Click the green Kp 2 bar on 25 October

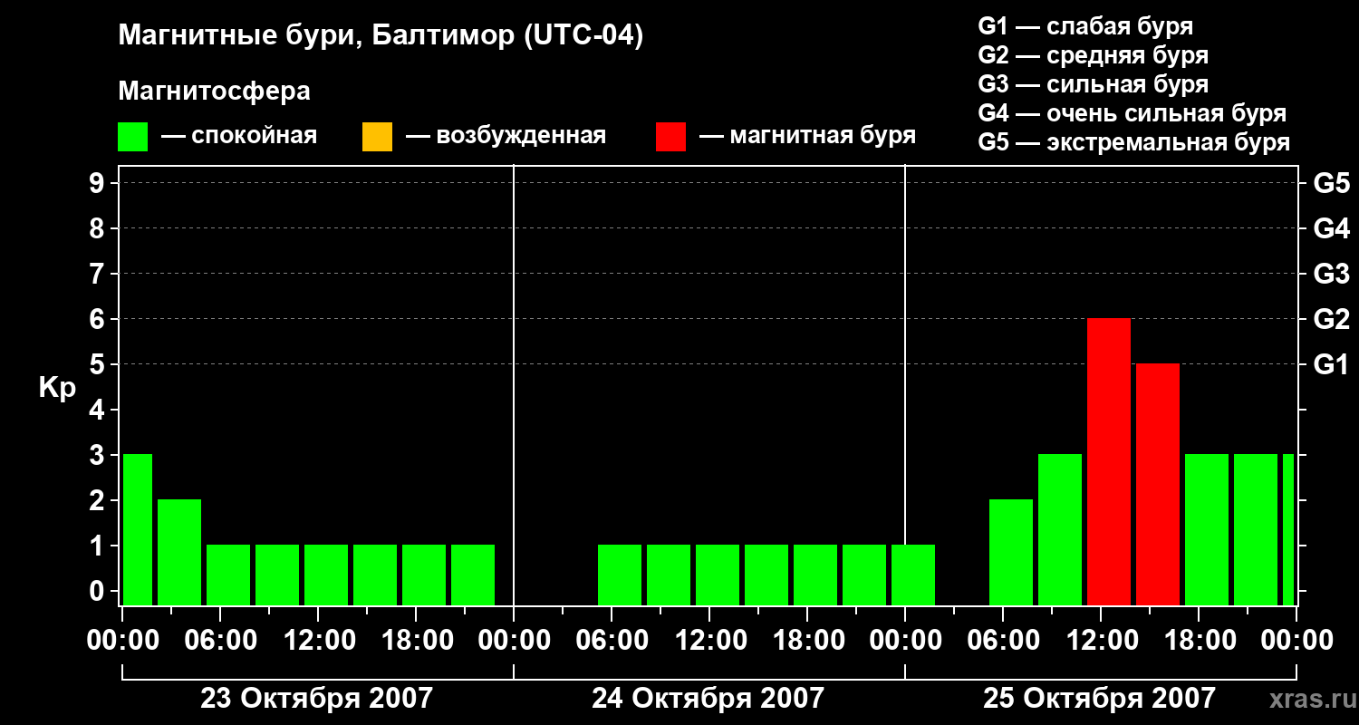(1011, 552)
